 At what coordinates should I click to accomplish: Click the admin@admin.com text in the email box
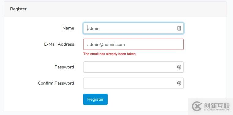tap(106, 44)
